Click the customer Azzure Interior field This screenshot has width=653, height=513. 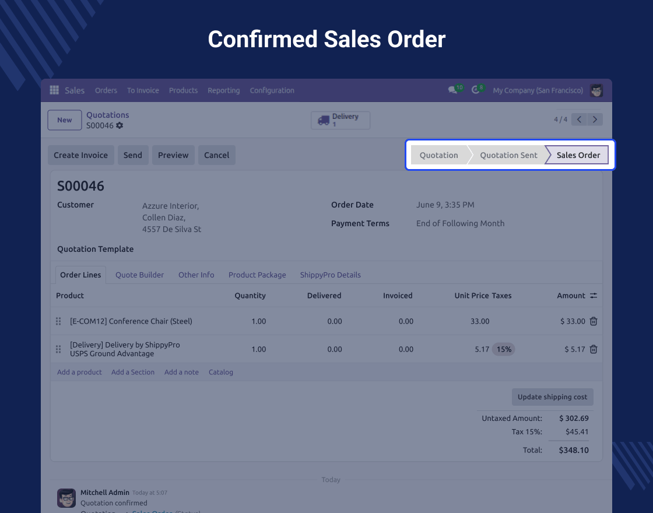click(x=171, y=217)
